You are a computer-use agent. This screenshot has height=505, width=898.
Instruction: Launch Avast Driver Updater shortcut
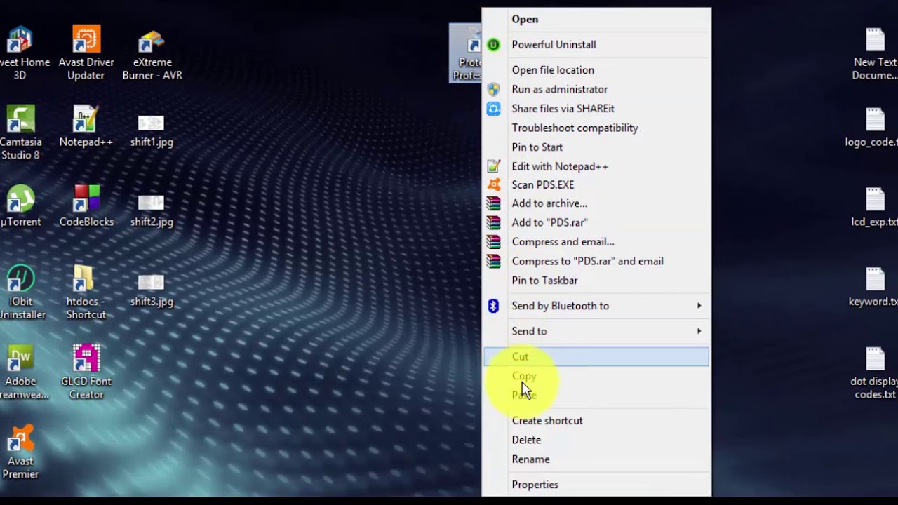point(86,53)
